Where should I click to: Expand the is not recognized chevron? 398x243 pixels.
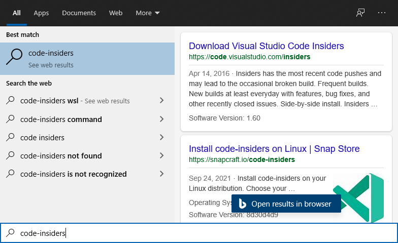[161, 174]
